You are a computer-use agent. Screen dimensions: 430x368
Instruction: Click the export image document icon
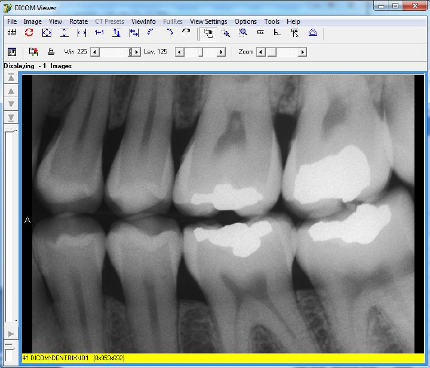click(33, 52)
